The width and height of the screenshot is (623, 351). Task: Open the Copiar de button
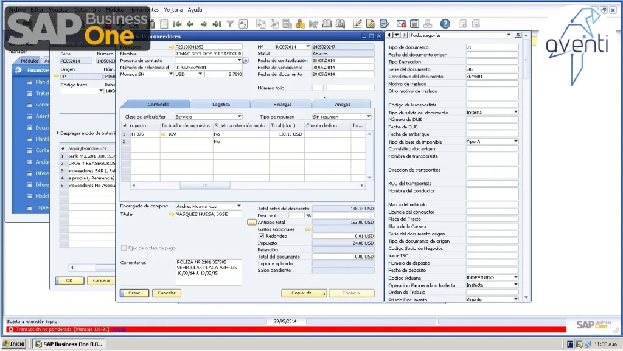click(x=304, y=293)
